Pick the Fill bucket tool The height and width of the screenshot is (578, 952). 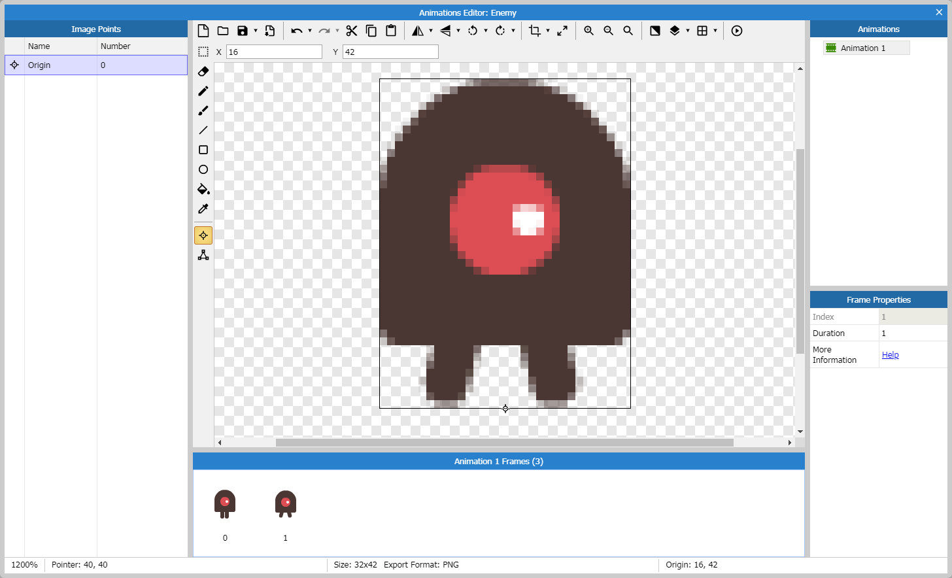coord(203,189)
